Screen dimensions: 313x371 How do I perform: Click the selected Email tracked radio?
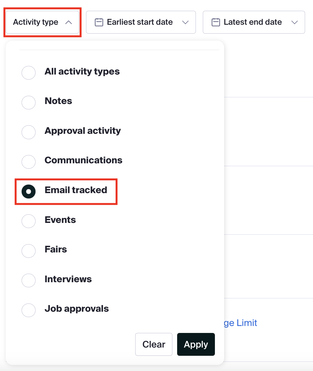29,192
